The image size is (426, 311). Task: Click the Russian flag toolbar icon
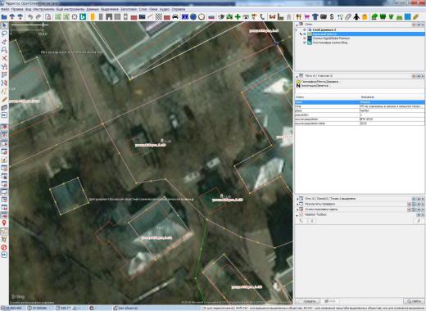(211, 16)
